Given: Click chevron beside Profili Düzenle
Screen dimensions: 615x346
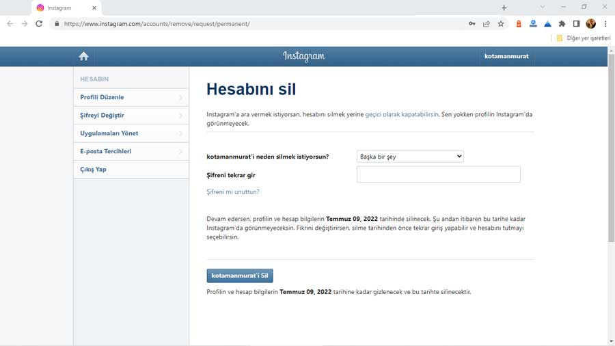Looking at the screenshot, I should (x=180, y=97).
